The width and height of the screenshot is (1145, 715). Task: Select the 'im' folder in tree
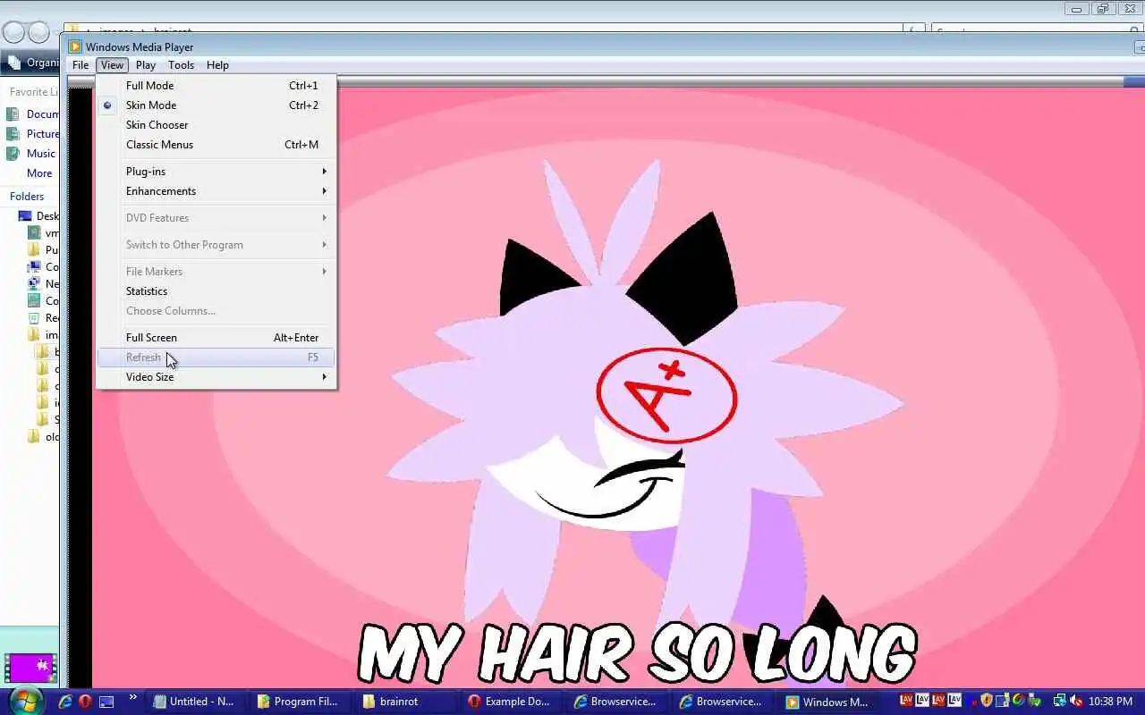coord(44,335)
